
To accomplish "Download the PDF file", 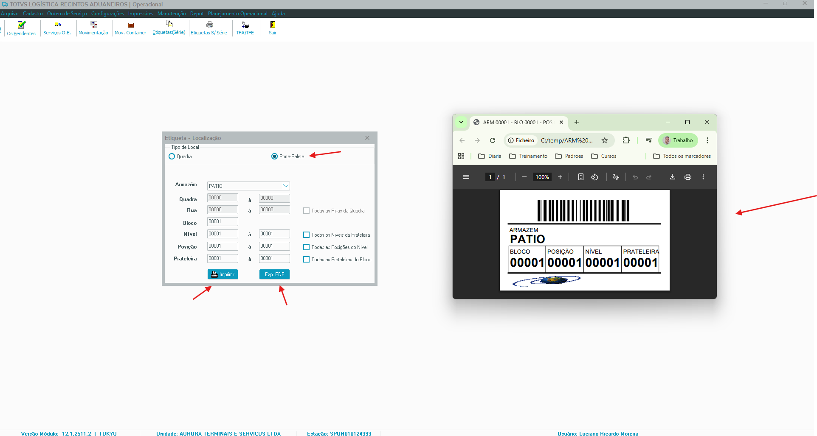I will click(x=673, y=177).
